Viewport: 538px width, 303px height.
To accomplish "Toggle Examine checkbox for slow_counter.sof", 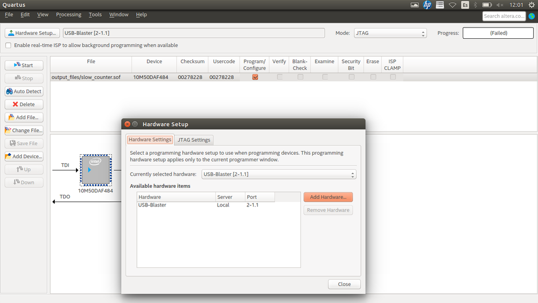I will tap(325, 77).
